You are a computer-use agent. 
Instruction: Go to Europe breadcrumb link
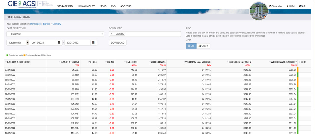click(x=47, y=24)
